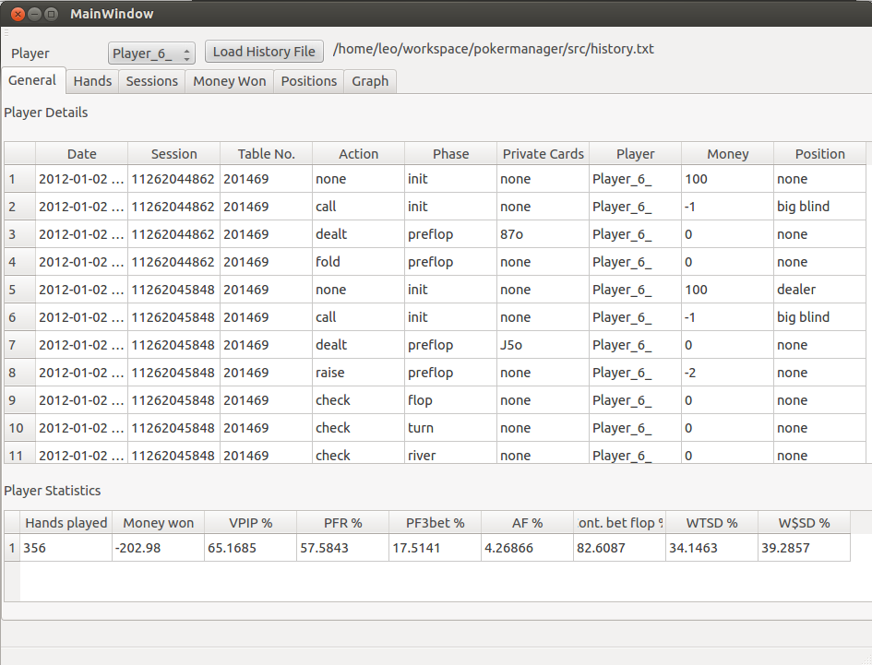Open the Player combo box showing Player_6_

pyautogui.click(x=151, y=53)
